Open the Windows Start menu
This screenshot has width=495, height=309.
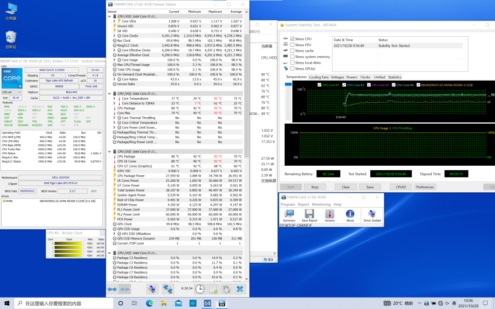tap(7, 304)
